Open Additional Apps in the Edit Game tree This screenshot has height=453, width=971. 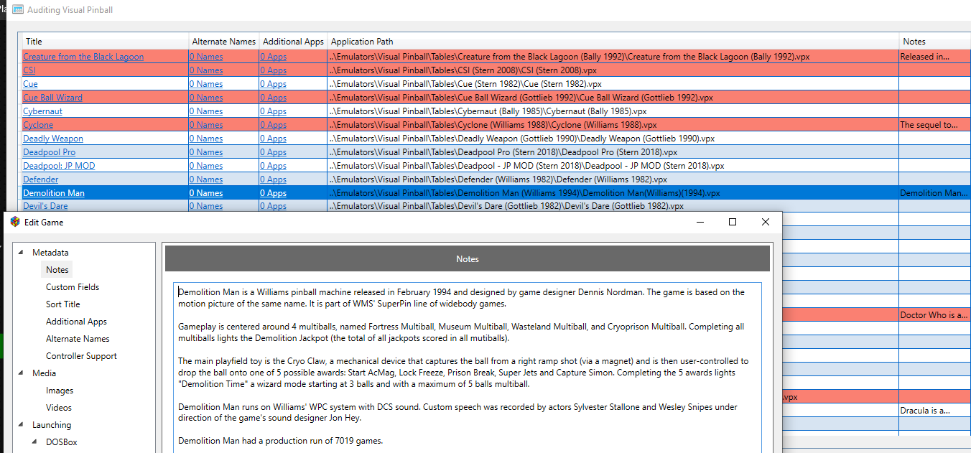pyautogui.click(x=76, y=322)
